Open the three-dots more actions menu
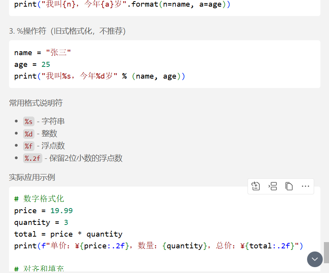 [305, 186]
